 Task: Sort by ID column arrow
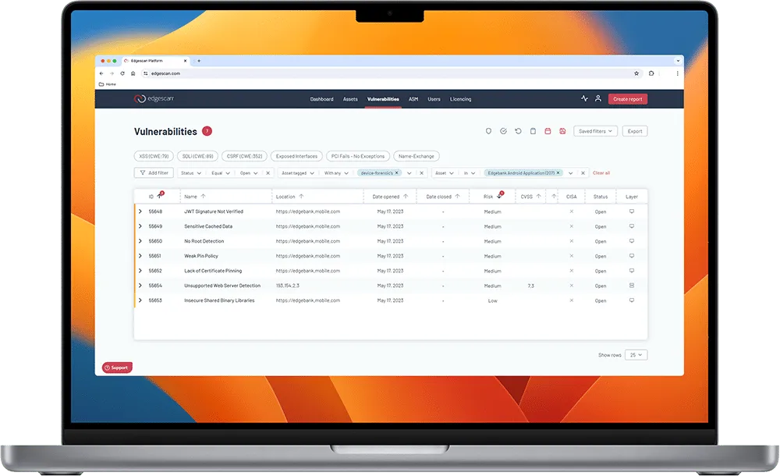click(x=160, y=196)
